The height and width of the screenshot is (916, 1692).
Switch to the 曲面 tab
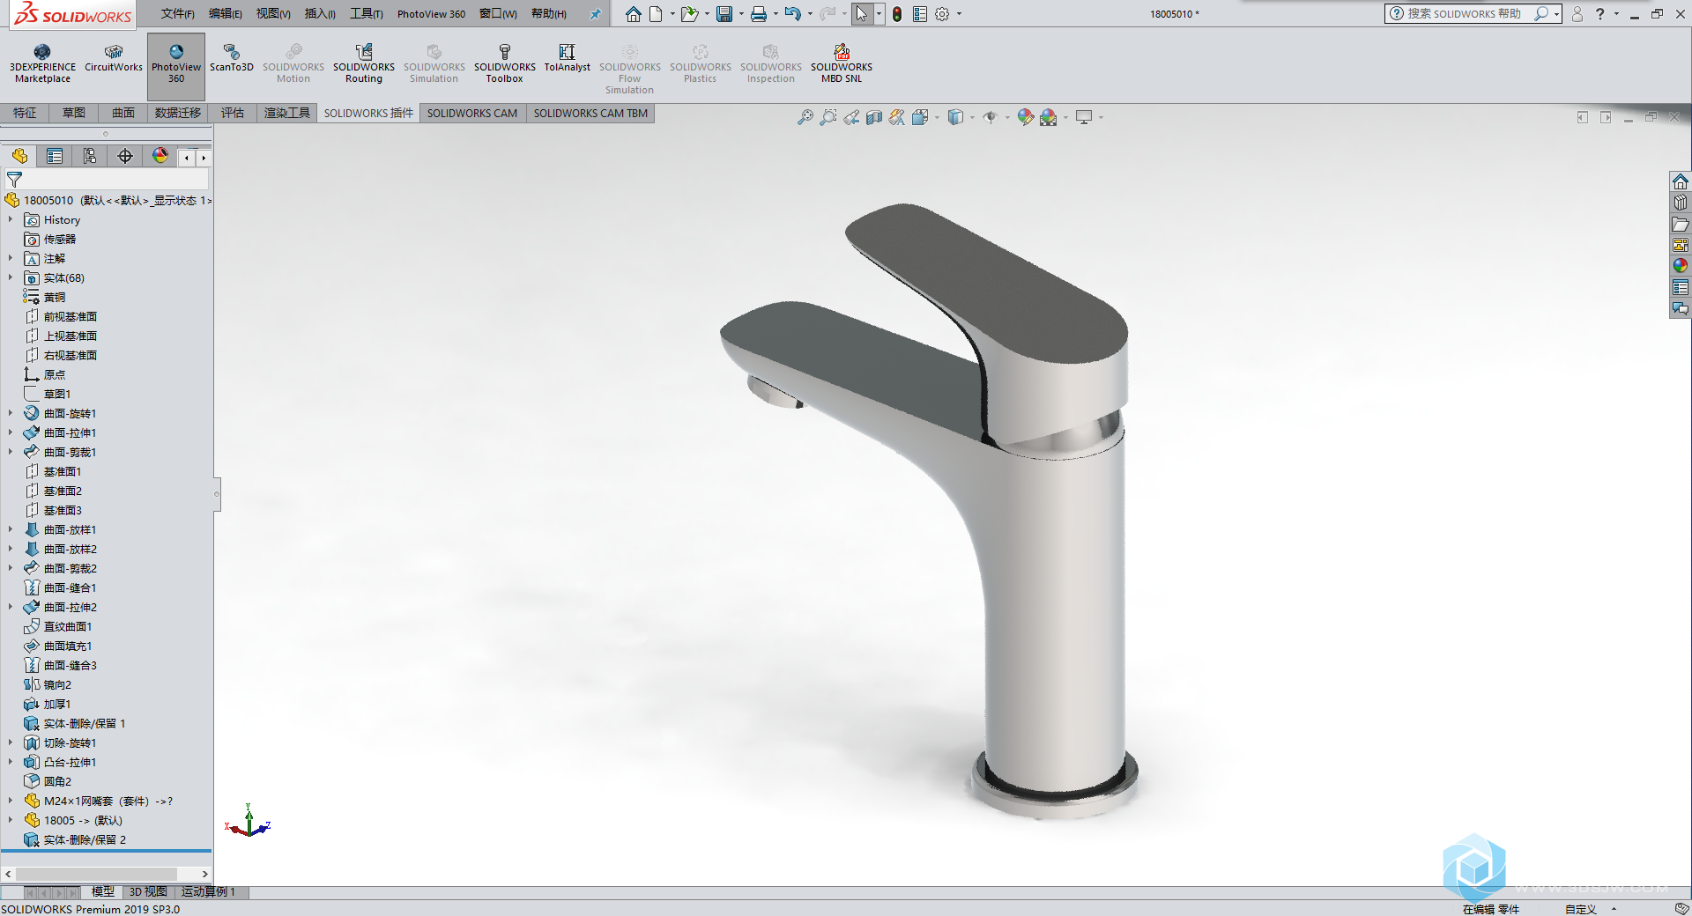(x=123, y=113)
